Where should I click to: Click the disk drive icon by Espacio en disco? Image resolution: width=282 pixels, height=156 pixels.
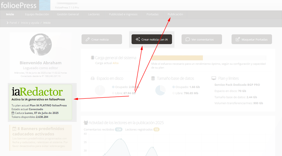pyautogui.click(x=93, y=78)
